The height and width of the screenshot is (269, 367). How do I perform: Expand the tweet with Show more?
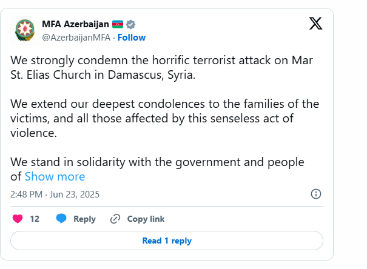tap(55, 176)
